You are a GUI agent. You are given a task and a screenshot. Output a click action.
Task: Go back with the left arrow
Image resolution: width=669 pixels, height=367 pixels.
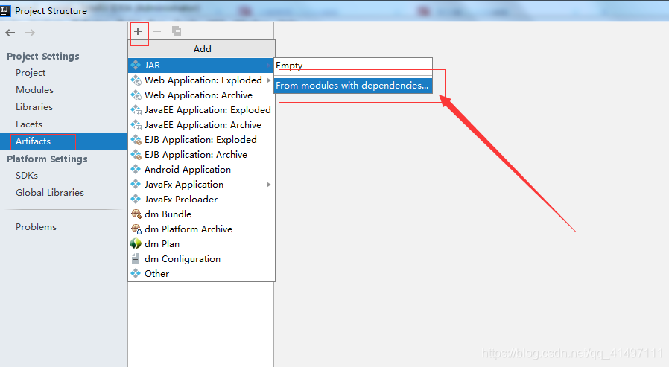click(10, 33)
